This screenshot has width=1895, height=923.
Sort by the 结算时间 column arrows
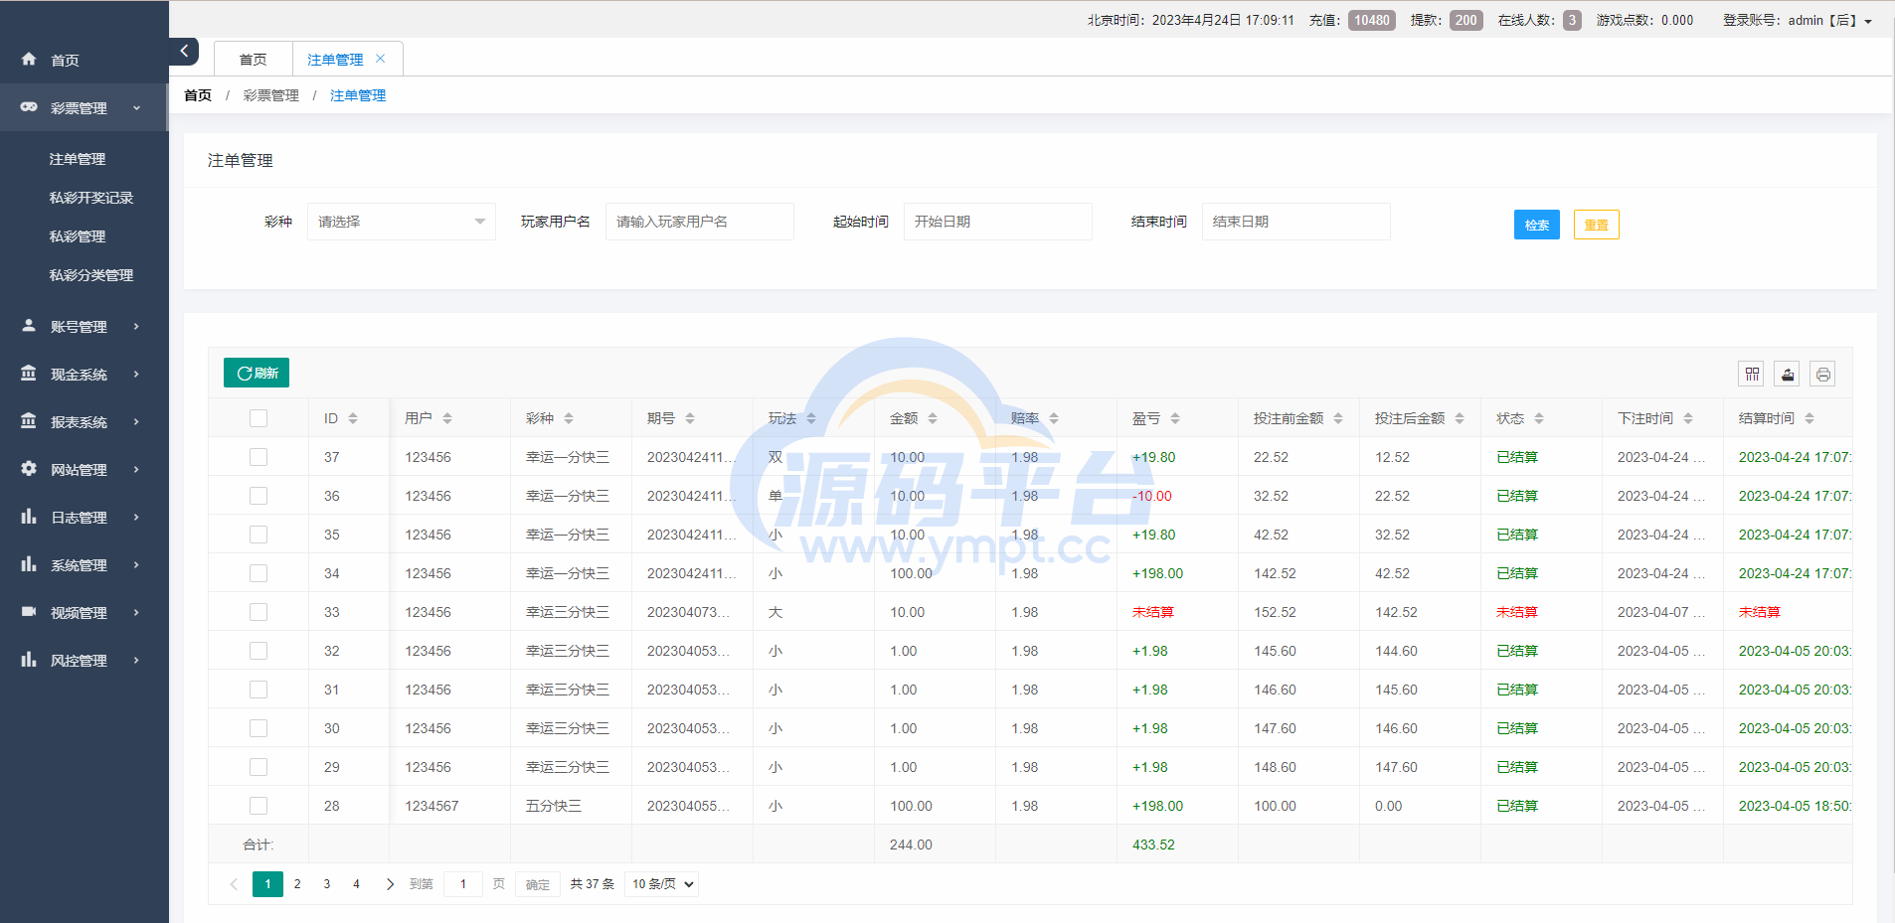[1809, 418]
